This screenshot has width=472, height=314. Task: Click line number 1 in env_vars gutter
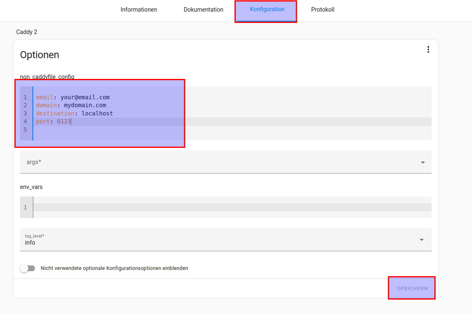pyautogui.click(x=25, y=207)
